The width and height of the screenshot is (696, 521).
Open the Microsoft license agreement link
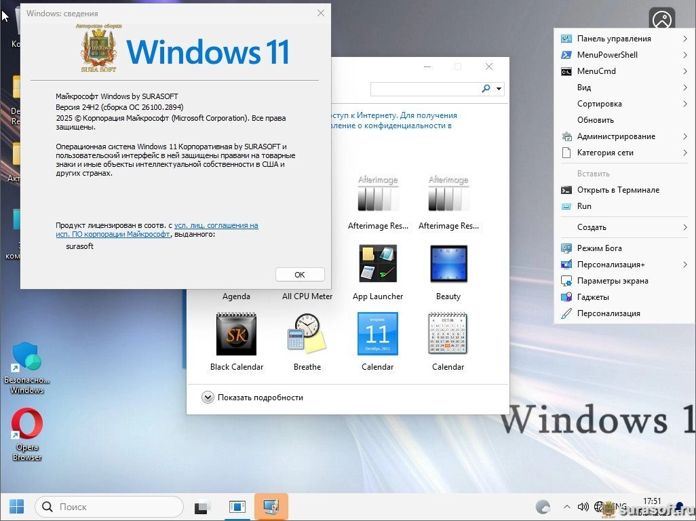click(216, 225)
